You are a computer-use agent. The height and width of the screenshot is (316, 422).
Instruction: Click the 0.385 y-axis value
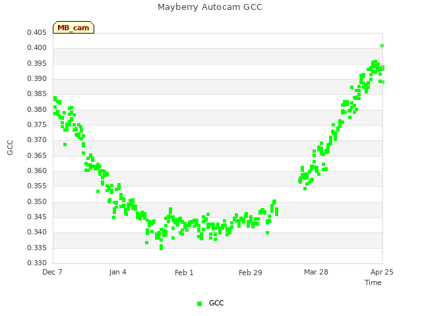pos(37,94)
